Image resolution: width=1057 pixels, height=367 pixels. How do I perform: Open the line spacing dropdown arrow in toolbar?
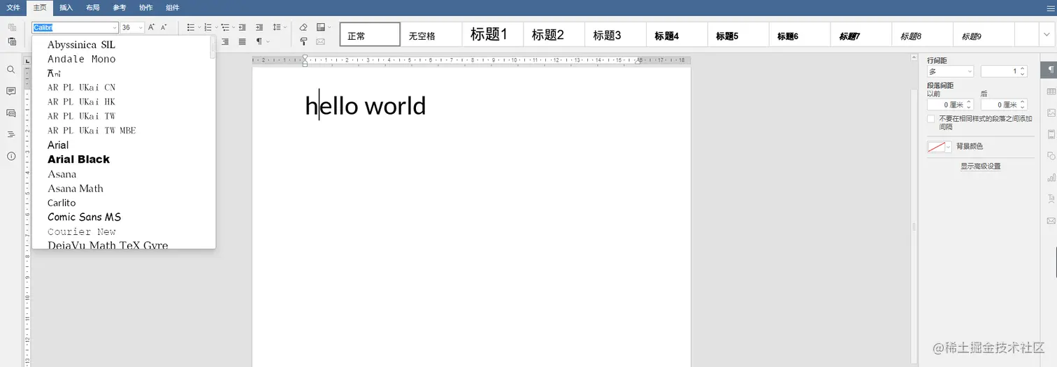285,27
